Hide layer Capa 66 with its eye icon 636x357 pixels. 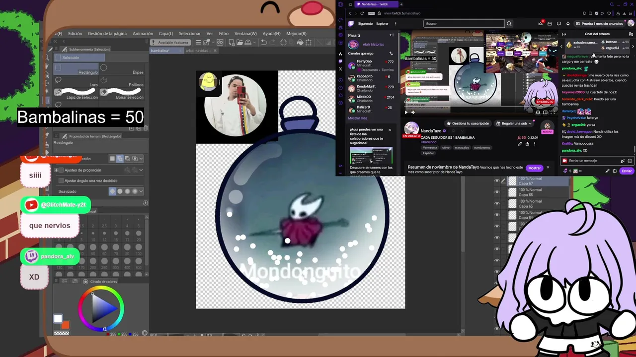point(496,192)
